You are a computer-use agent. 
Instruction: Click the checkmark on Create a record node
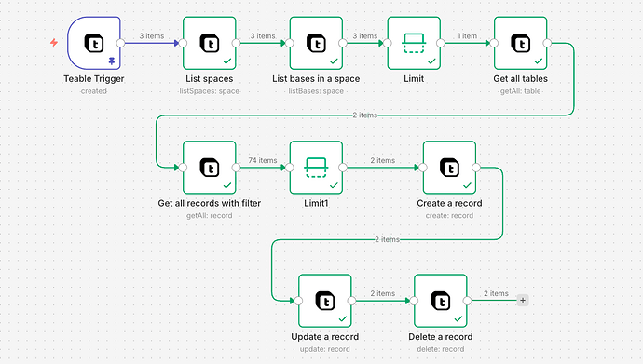coord(467,185)
